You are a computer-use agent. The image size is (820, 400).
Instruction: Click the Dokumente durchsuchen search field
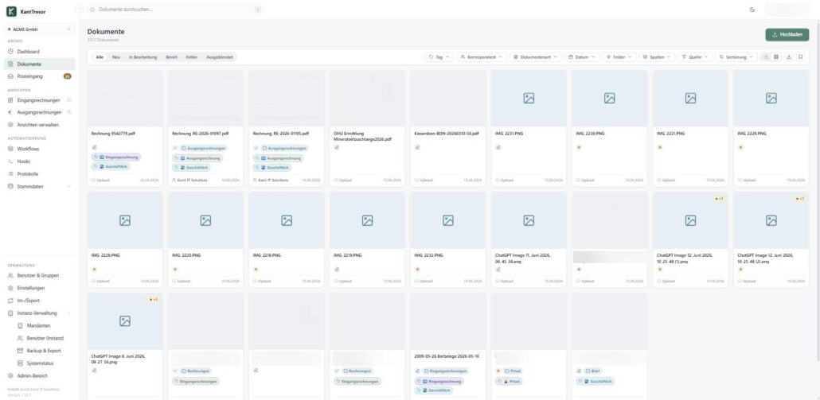tap(175, 10)
